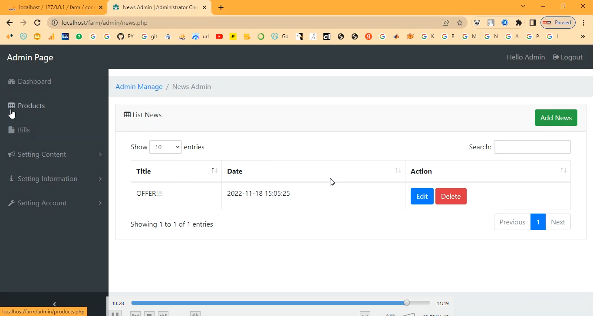Screen dimensions: 593x316
Task: Click the video progress slider handle
Action: (407, 303)
